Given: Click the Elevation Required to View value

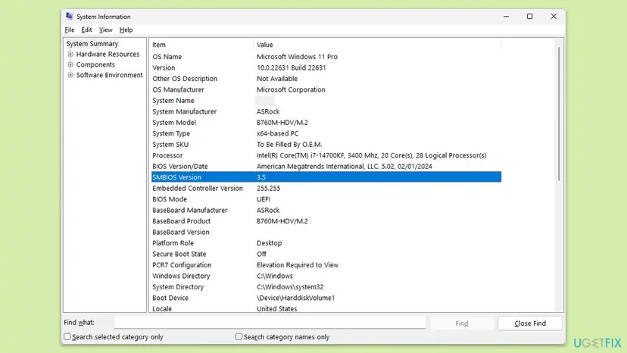Looking at the screenshot, I should click(298, 265).
